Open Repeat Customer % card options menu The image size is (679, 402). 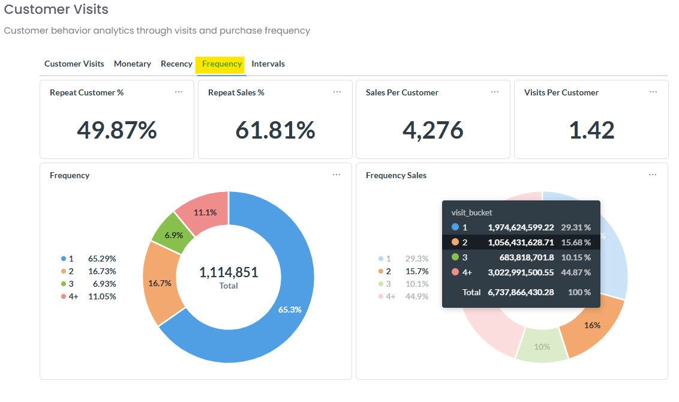pos(178,92)
